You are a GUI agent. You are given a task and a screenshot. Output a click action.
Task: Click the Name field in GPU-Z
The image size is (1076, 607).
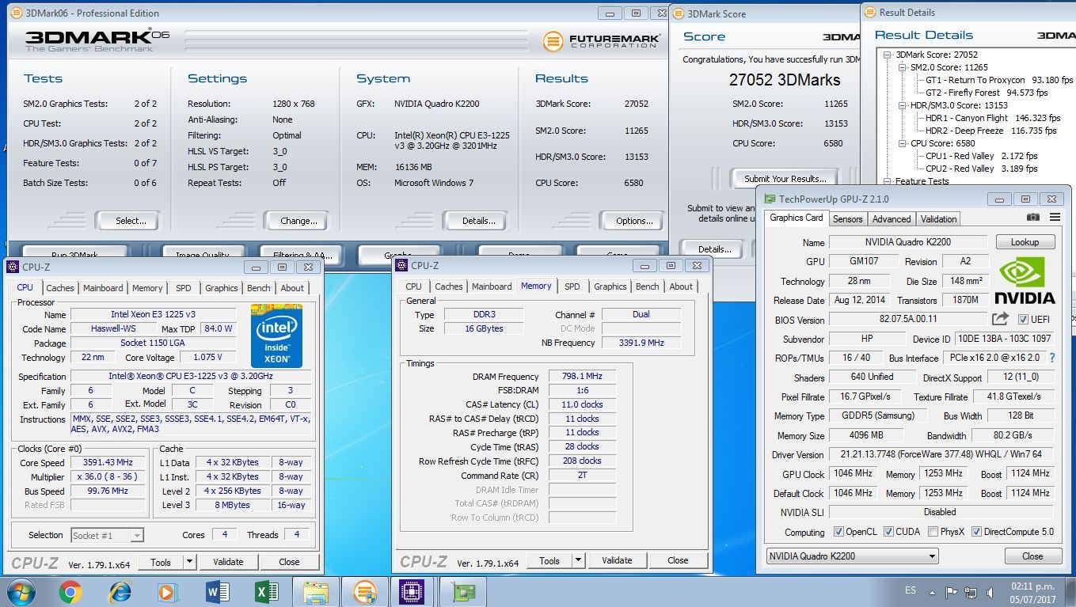pos(908,242)
